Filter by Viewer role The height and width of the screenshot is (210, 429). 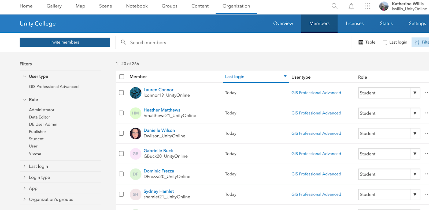coord(35,153)
